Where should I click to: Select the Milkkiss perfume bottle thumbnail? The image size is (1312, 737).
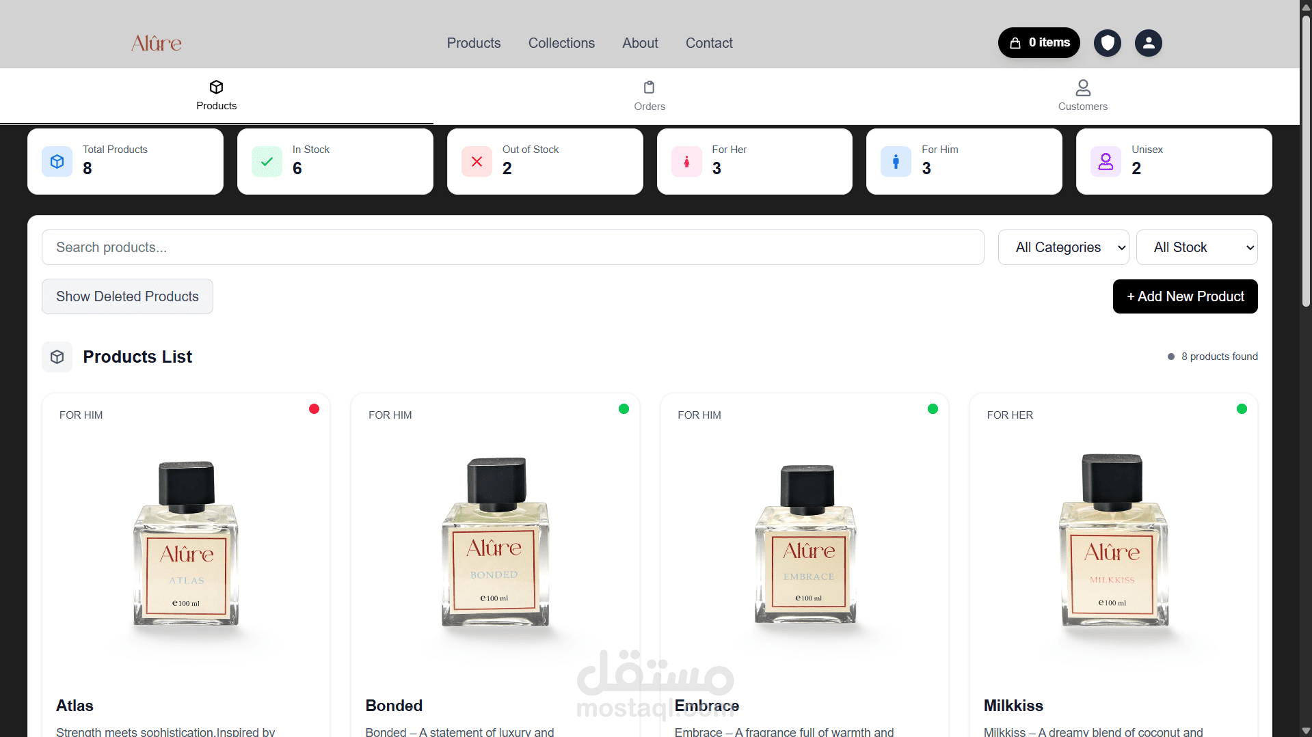tap(1113, 540)
